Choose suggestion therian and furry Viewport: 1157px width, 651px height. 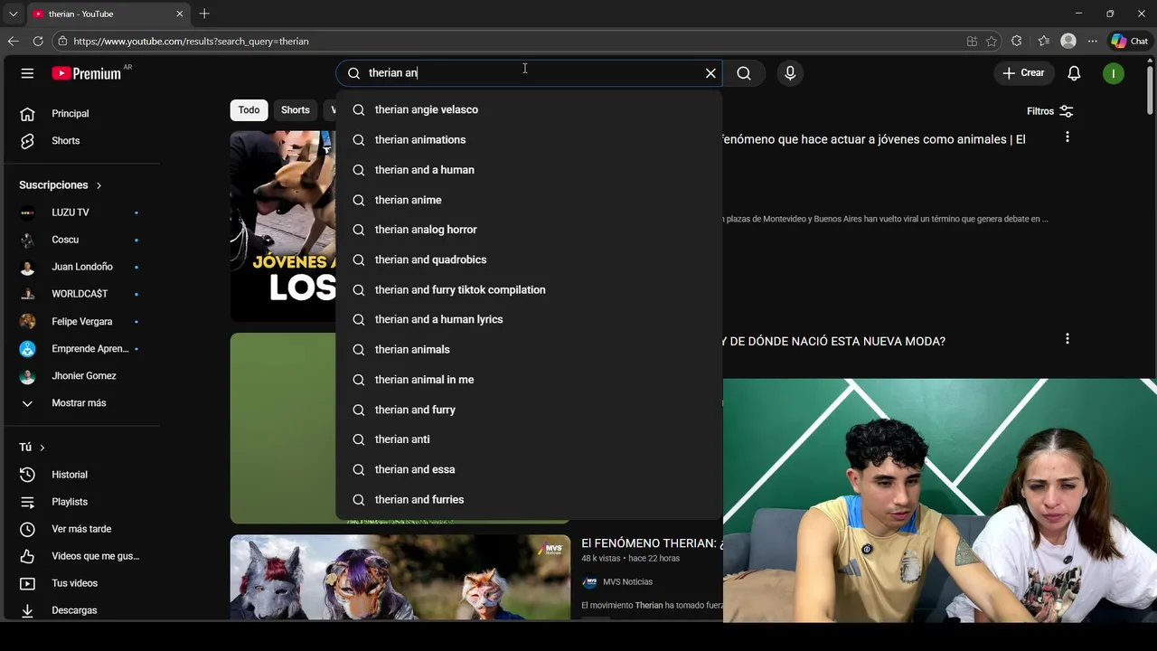[x=529, y=410]
